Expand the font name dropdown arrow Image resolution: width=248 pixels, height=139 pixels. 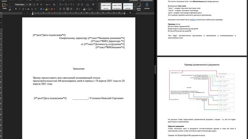coord(27,5)
